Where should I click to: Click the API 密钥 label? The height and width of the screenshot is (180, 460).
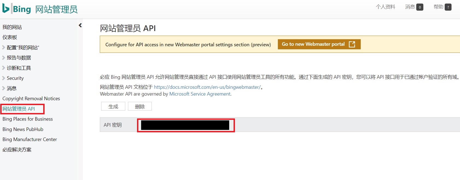click(113, 125)
